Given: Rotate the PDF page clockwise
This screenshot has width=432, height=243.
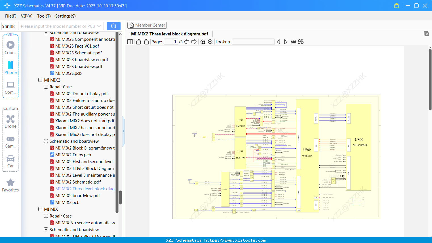Looking at the screenshot, I should [x=146, y=42].
